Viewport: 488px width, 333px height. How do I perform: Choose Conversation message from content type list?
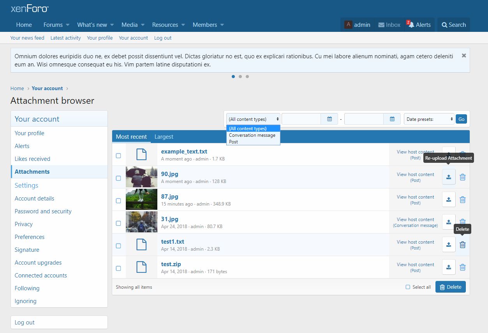point(252,135)
